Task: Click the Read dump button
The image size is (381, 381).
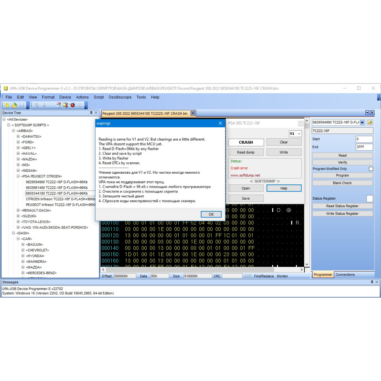Action: pyautogui.click(x=246, y=152)
